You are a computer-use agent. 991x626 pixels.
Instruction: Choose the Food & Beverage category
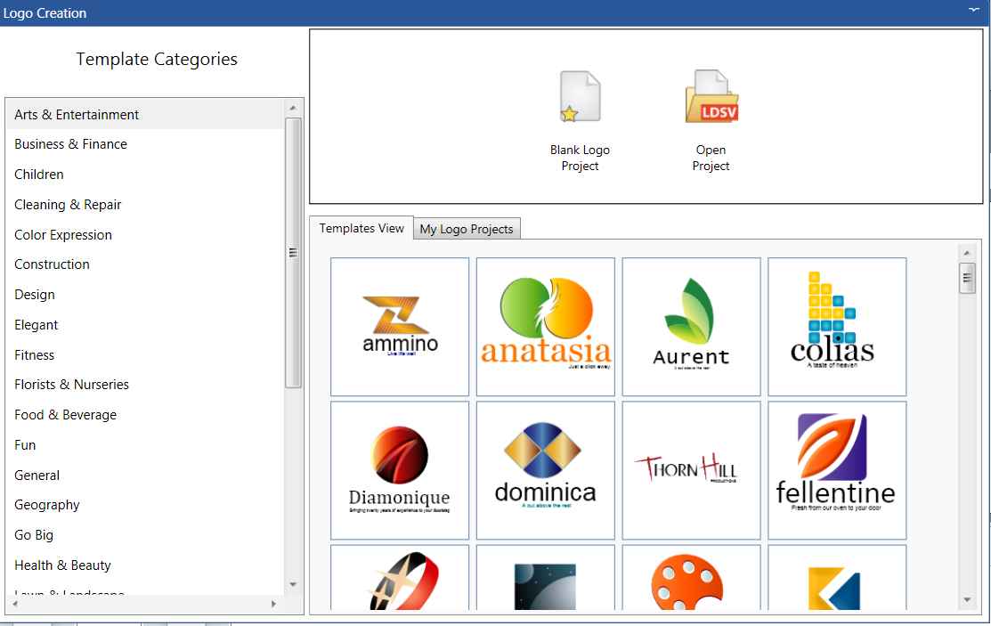coord(65,415)
